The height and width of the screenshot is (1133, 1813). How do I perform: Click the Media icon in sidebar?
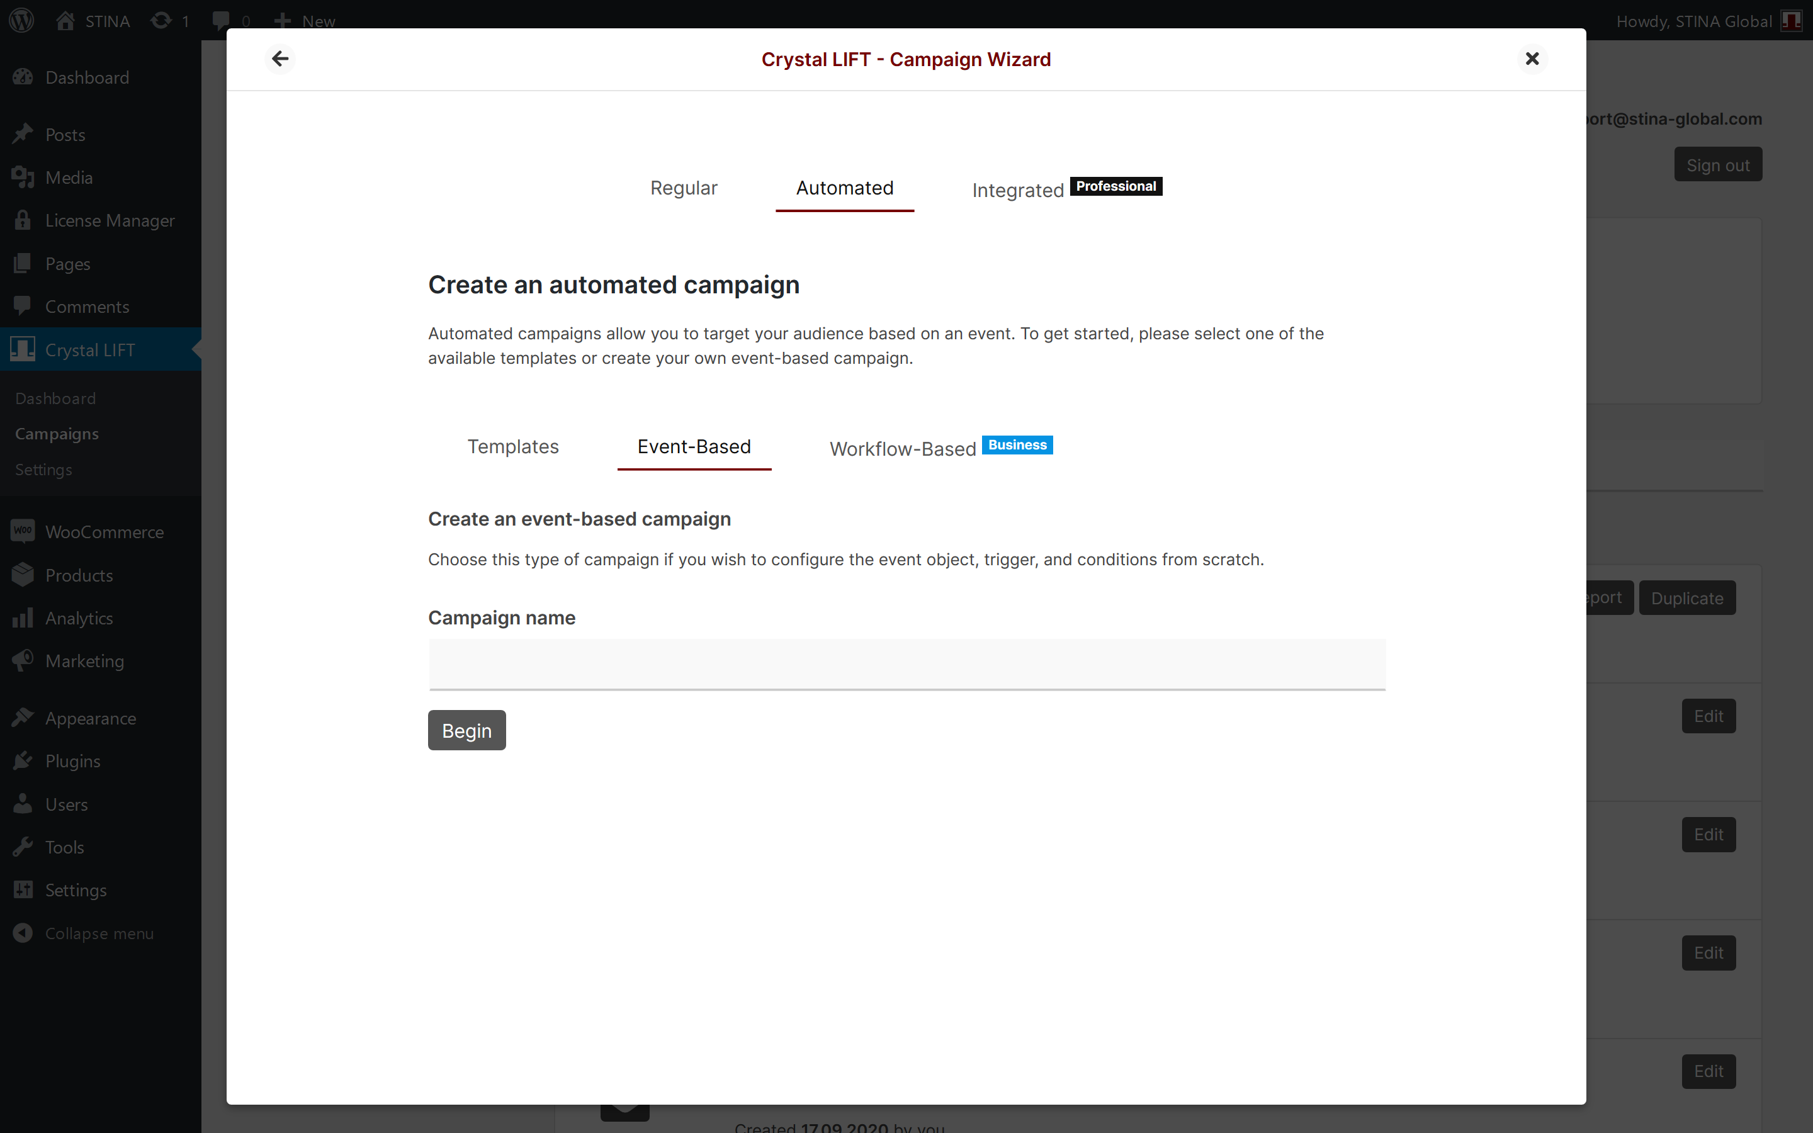[23, 177]
